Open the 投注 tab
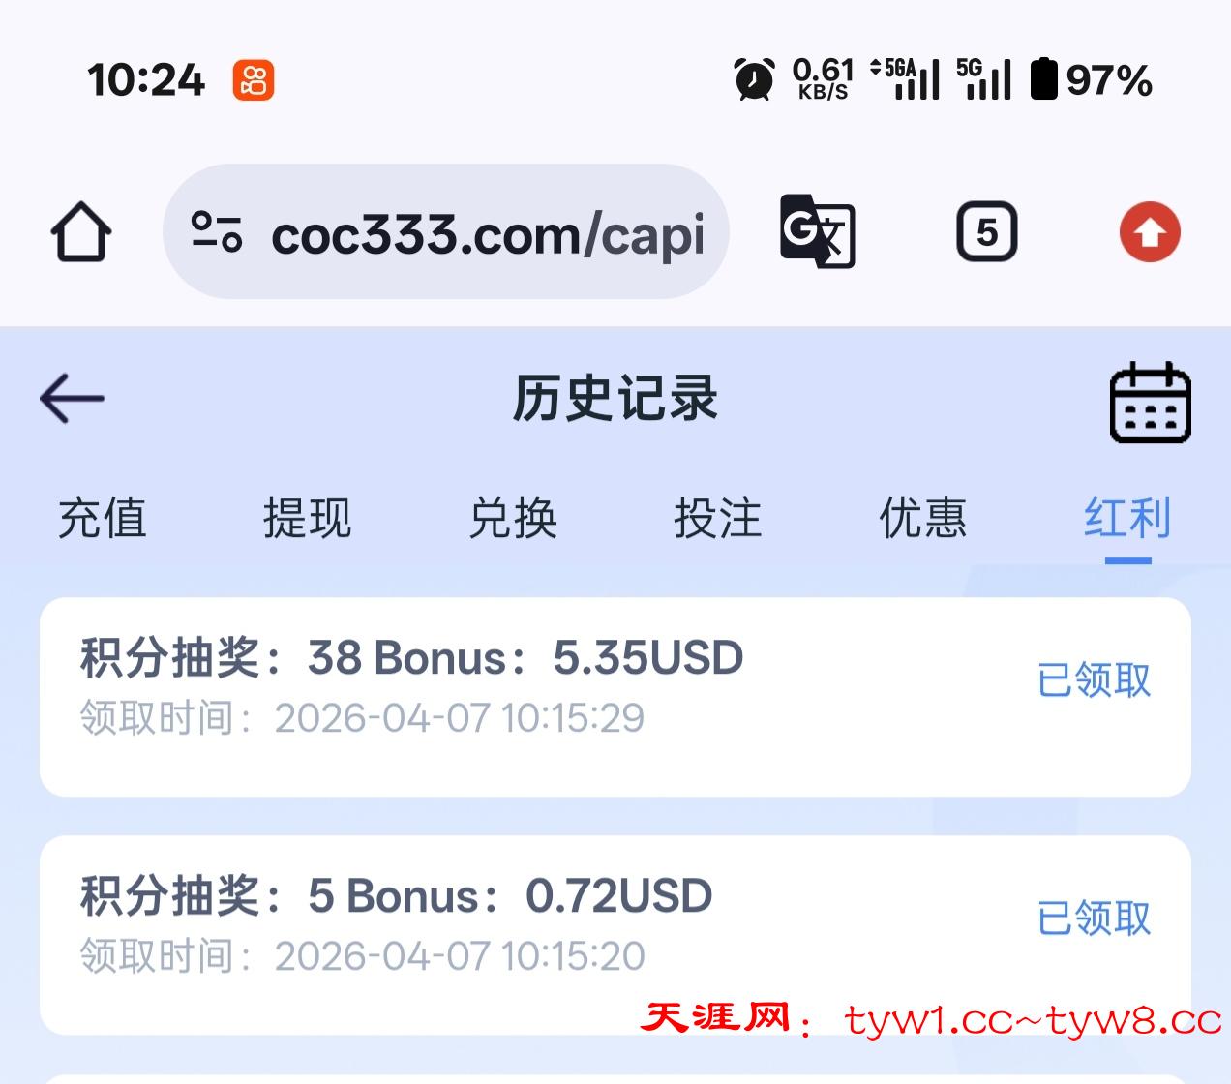The image size is (1231, 1084). (718, 518)
